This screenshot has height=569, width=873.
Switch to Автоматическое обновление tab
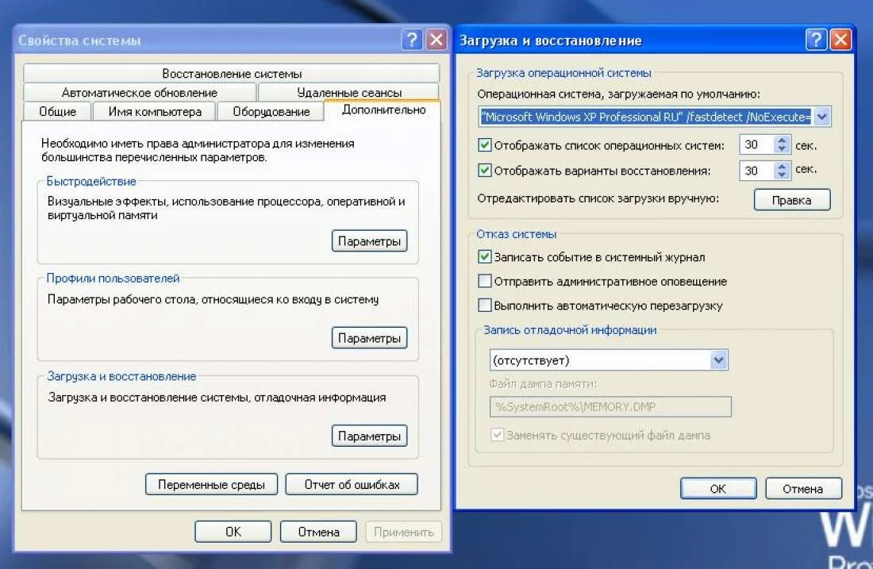coord(140,92)
